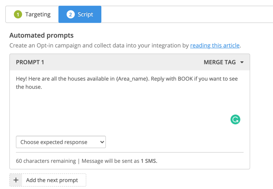Click the Grammarly icon in the prompt editor

click(235, 119)
